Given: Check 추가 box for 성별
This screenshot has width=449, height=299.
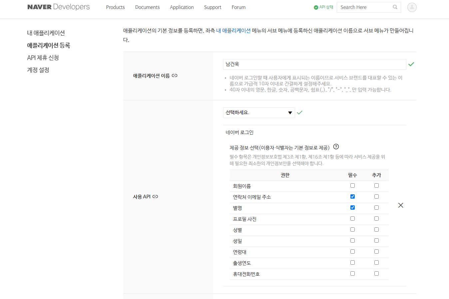Looking at the screenshot, I should tap(376, 230).
